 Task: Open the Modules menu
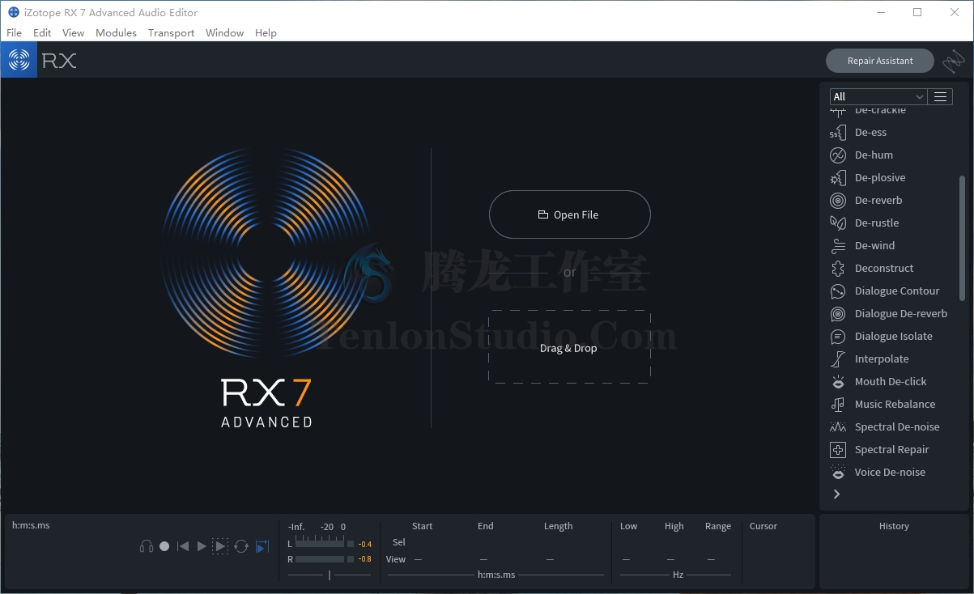pyautogui.click(x=116, y=33)
